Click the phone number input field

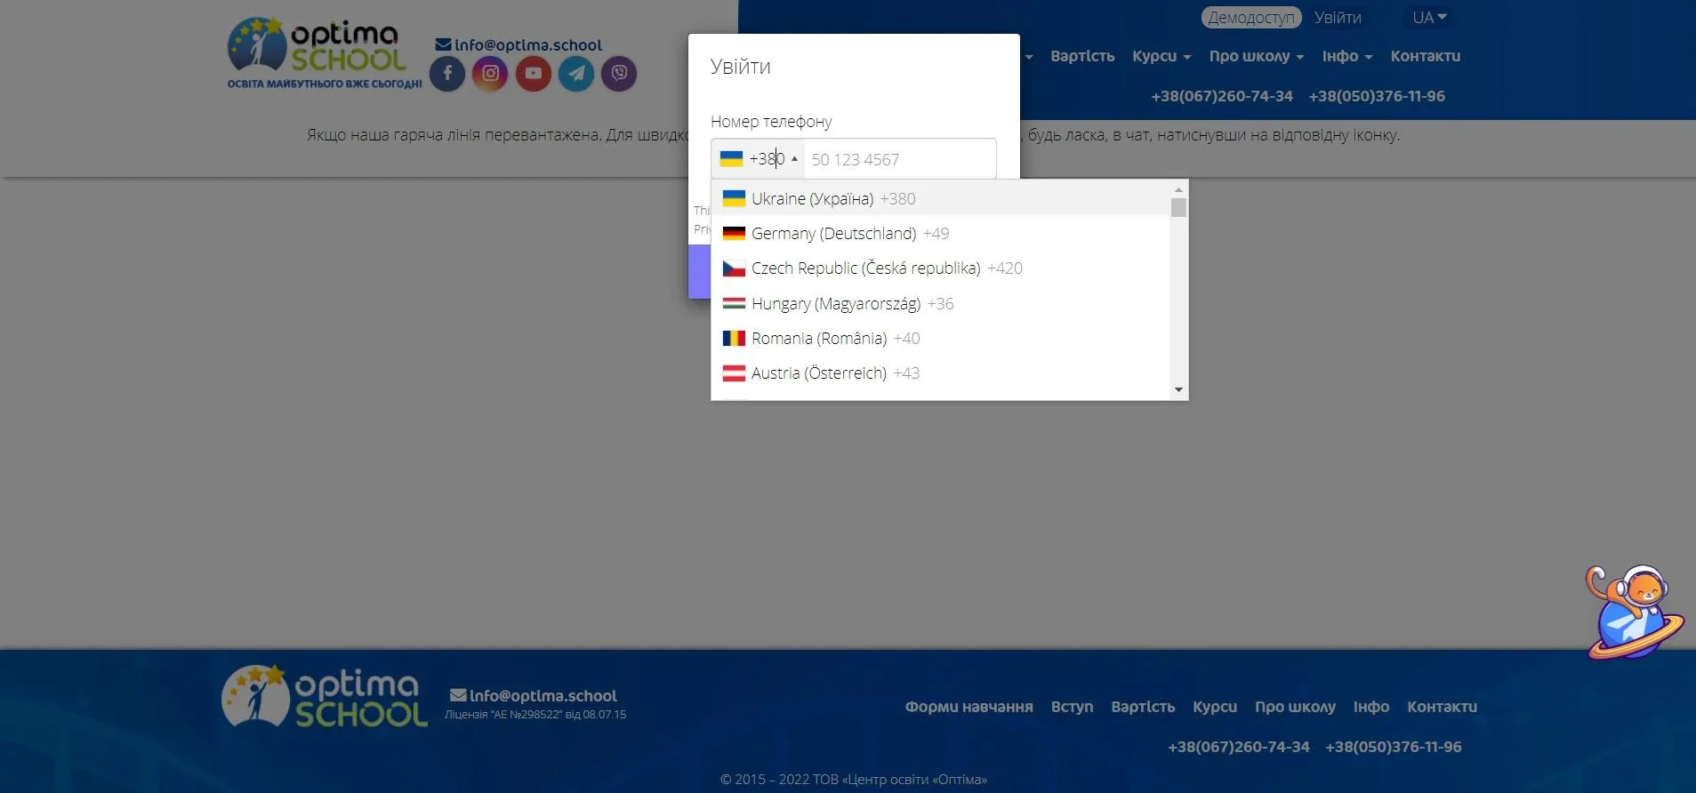coord(899,159)
